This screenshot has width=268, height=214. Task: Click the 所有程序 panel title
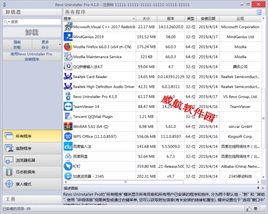pos(75,12)
